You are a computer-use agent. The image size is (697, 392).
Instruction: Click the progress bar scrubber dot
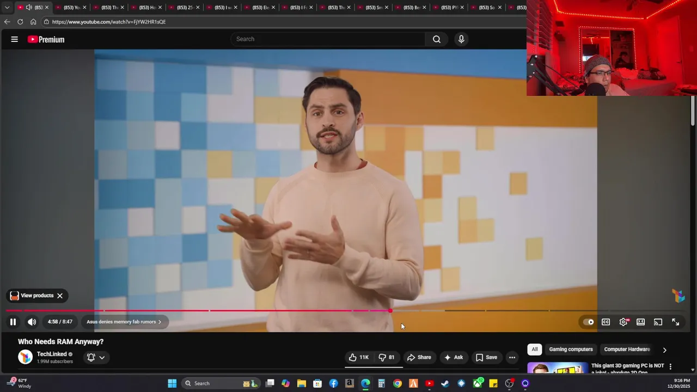(x=390, y=311)
